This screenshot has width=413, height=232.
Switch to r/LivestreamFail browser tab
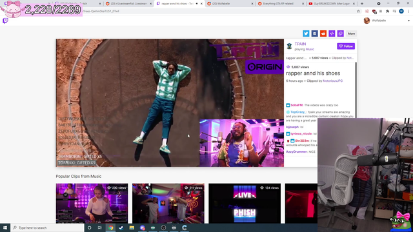tap(128, 4)
